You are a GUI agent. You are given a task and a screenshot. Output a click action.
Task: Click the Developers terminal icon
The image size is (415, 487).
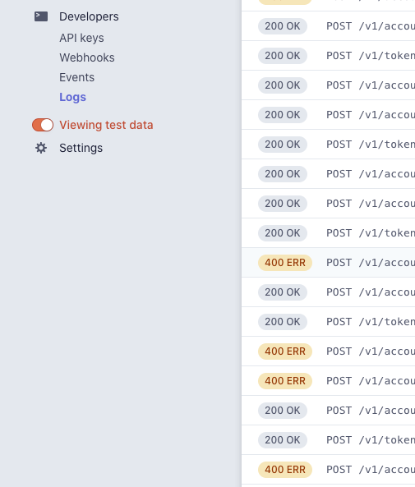41,16
